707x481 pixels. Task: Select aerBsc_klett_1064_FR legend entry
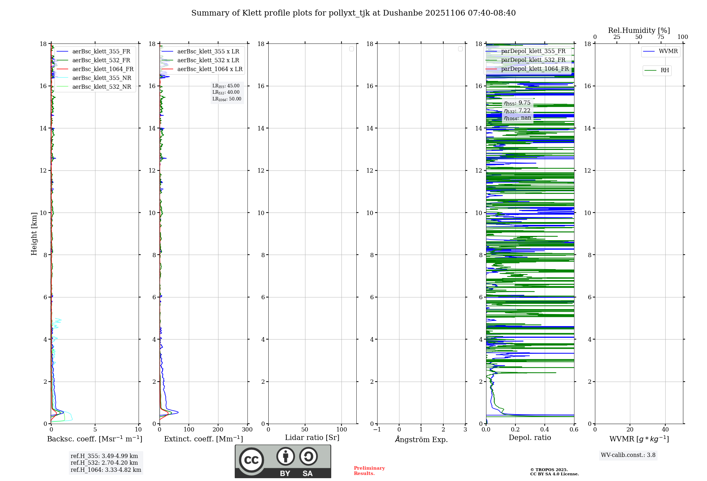[103, 69]
